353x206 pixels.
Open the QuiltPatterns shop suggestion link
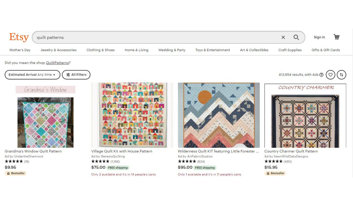(57, 63)
